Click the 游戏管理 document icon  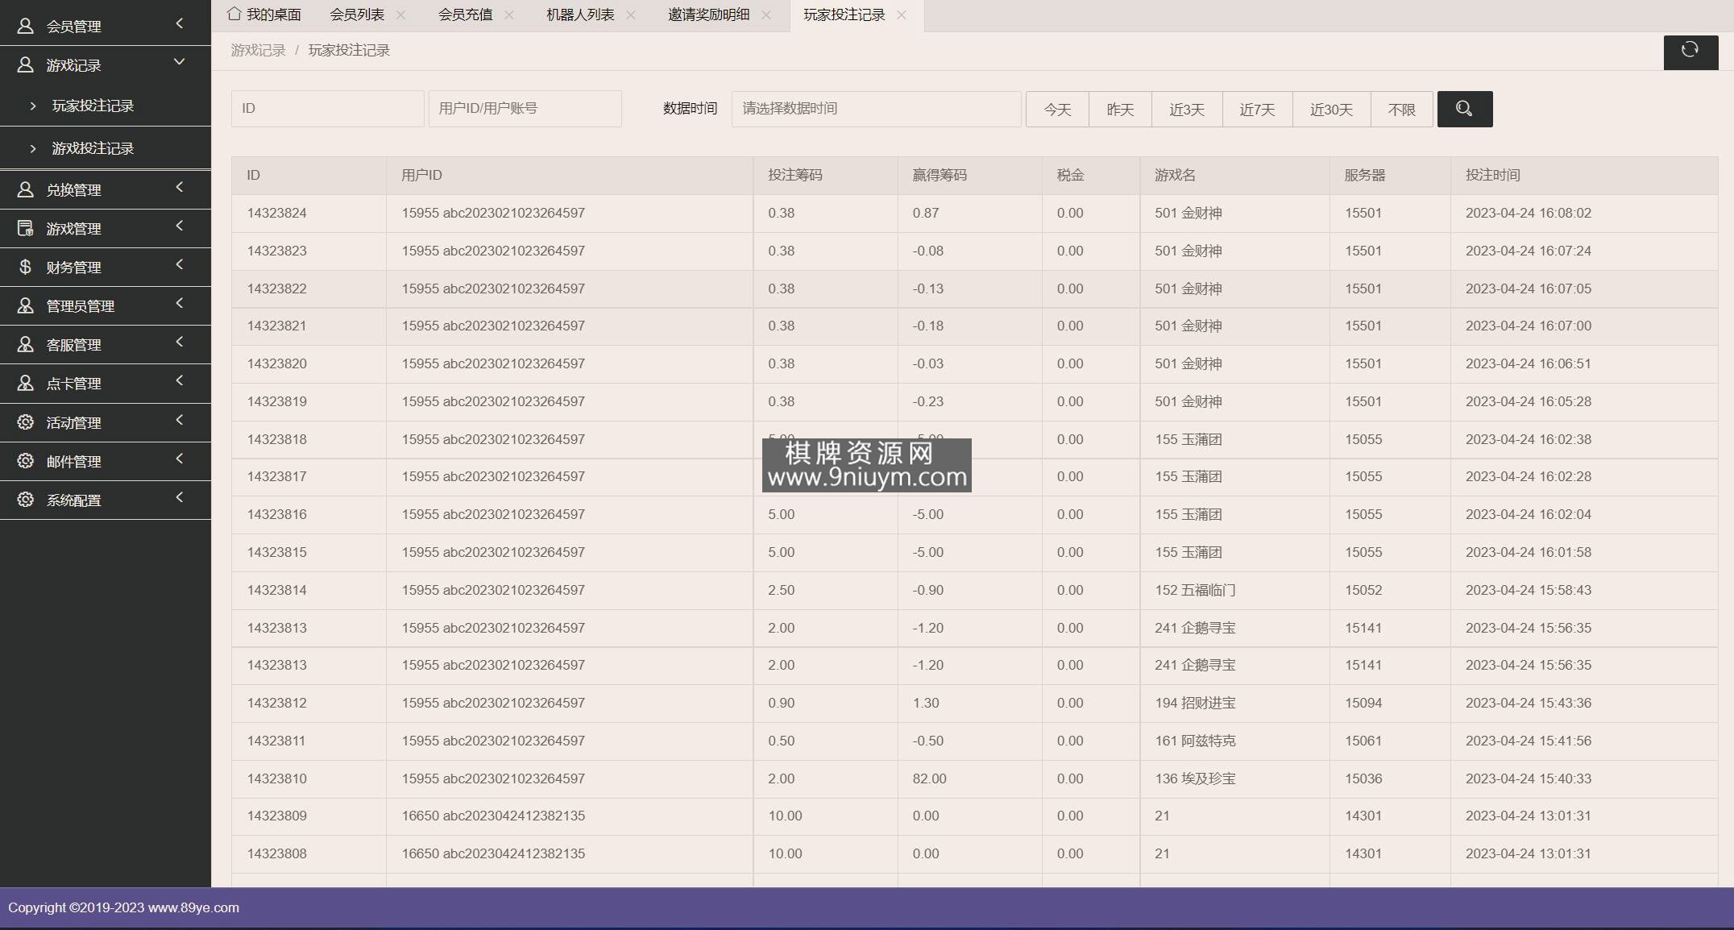coord(25,228)
